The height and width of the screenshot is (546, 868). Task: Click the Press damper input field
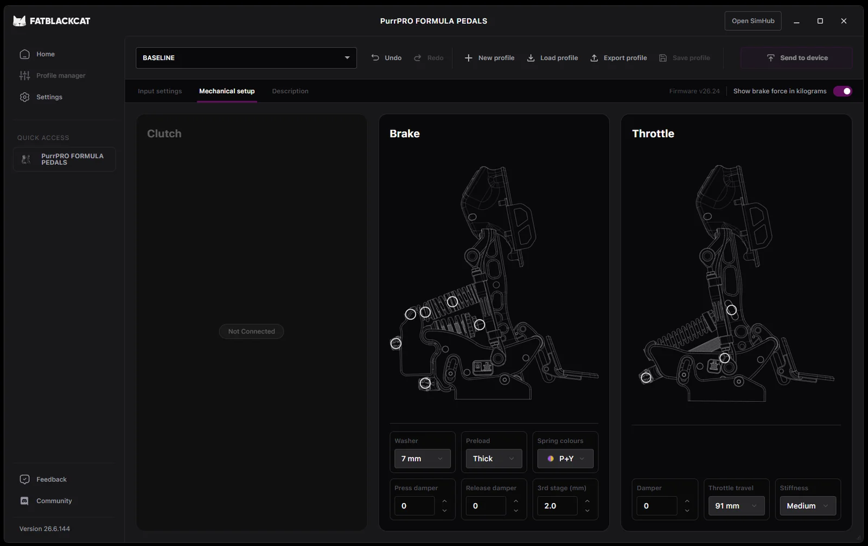(x=414, y=506)
